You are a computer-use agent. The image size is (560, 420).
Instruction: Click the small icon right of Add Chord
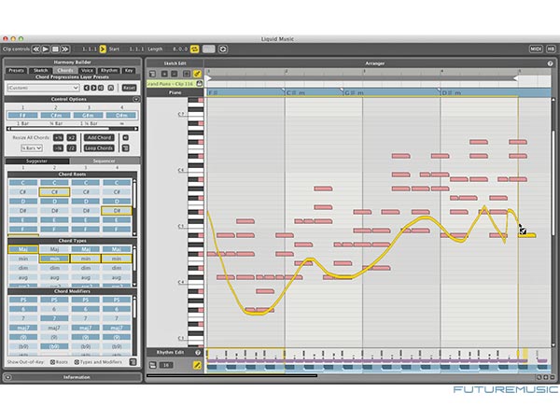coord(126,138)
